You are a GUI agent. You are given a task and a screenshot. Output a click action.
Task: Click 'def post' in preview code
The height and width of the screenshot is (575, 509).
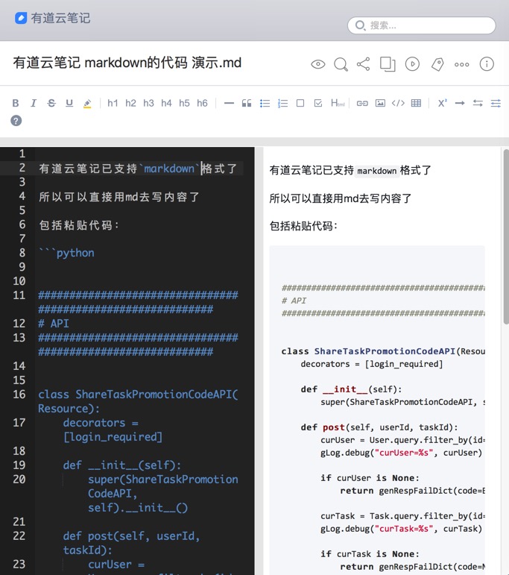click(323, 427)
